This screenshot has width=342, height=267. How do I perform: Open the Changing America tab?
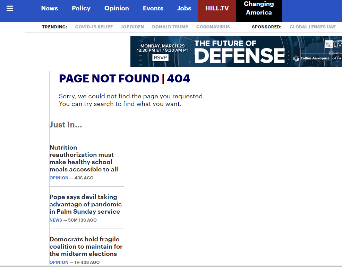(x=259, y=11)
